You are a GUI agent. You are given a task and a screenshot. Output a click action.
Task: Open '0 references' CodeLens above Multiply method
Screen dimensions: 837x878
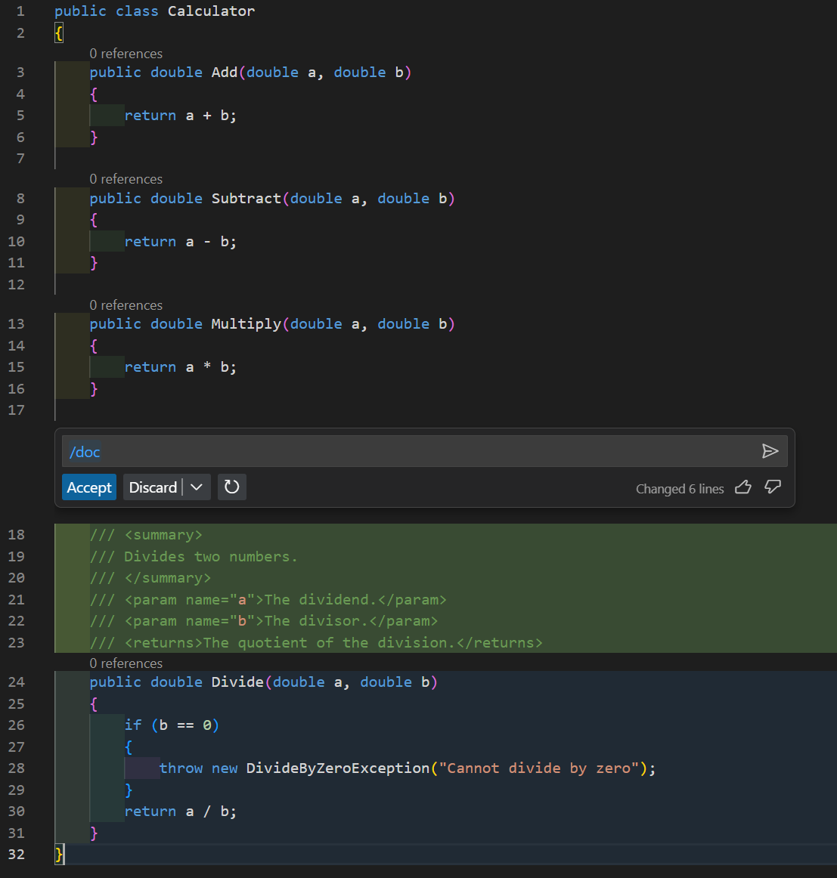126,305
